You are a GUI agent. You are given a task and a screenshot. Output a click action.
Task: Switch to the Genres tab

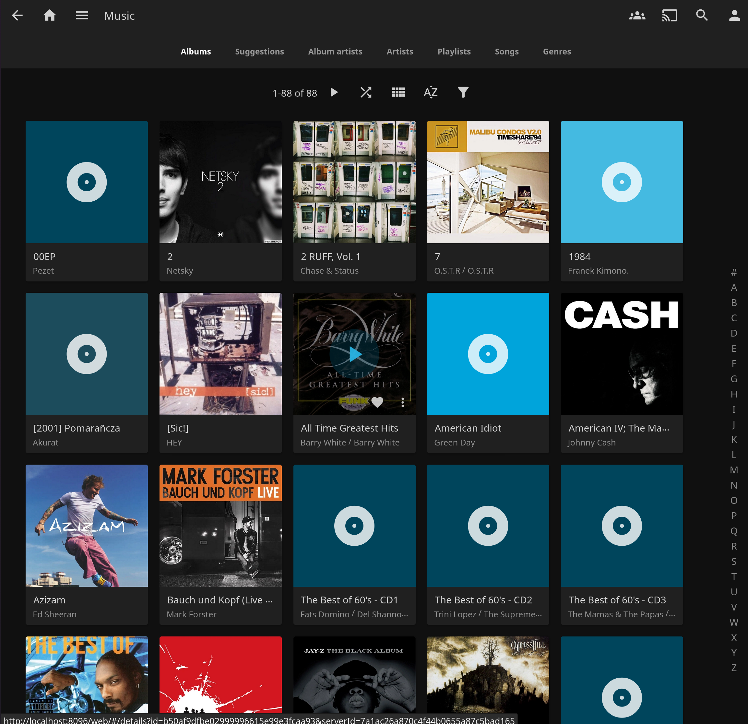pos(556,52)
